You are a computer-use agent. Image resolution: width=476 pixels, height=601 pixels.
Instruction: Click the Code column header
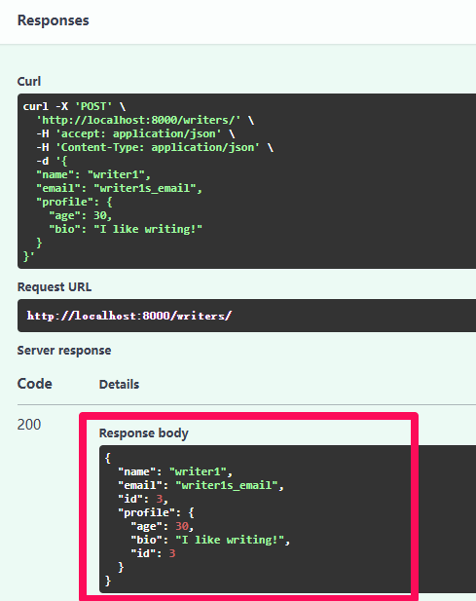34,384
